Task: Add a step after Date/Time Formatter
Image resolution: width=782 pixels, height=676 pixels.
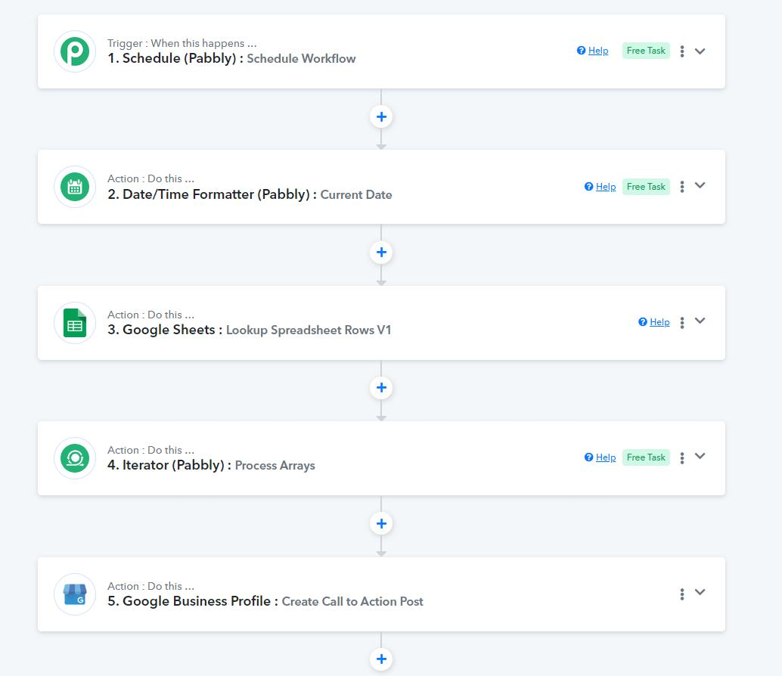Action: click(381, 253)
